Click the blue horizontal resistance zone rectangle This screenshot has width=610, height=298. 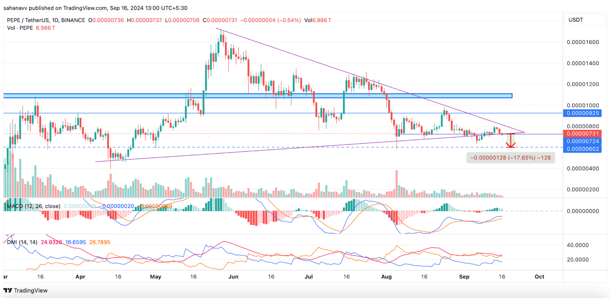[x=258, y=96]
